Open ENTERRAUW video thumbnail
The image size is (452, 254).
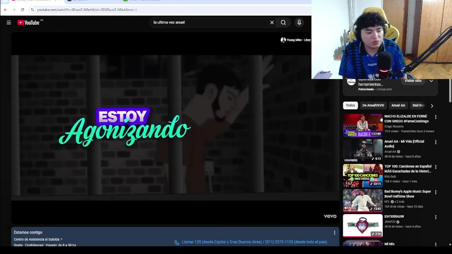pyautogui.click(x=363, y=225)
